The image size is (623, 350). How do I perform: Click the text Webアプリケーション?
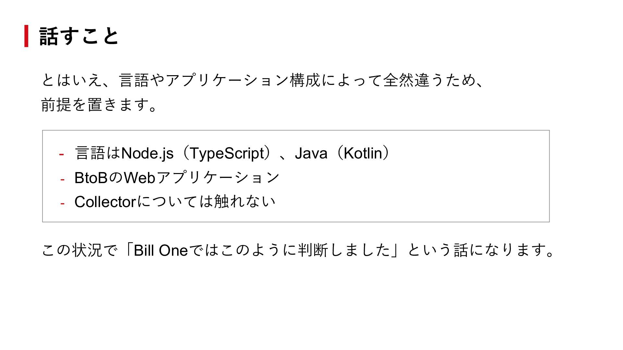202,178
